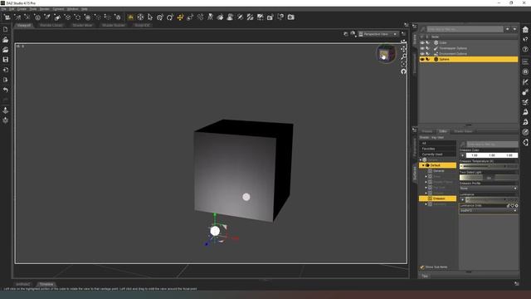
Task: Open first dropdown arrow beside Scene filter
Action: (507, 29)
